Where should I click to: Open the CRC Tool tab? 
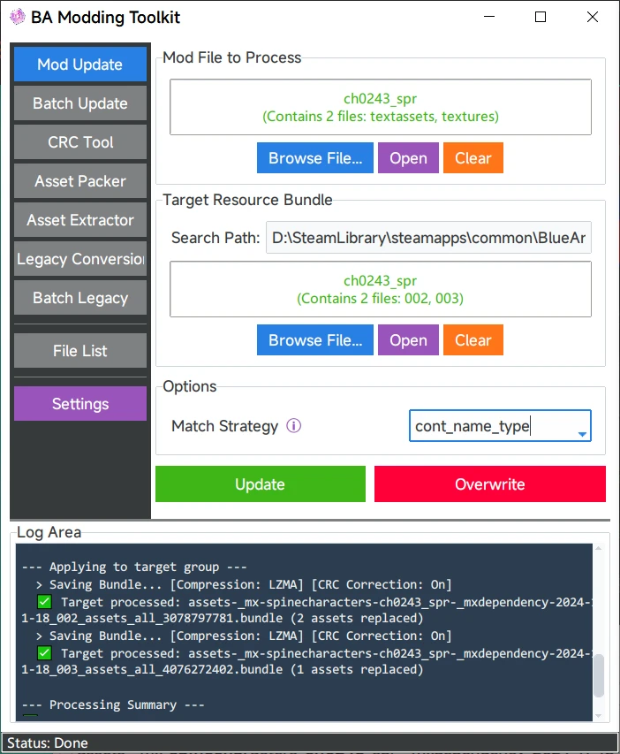coord(80,142)
